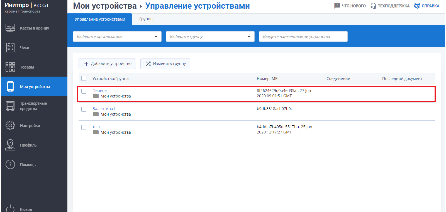Click the Товары grid icon

10,67
